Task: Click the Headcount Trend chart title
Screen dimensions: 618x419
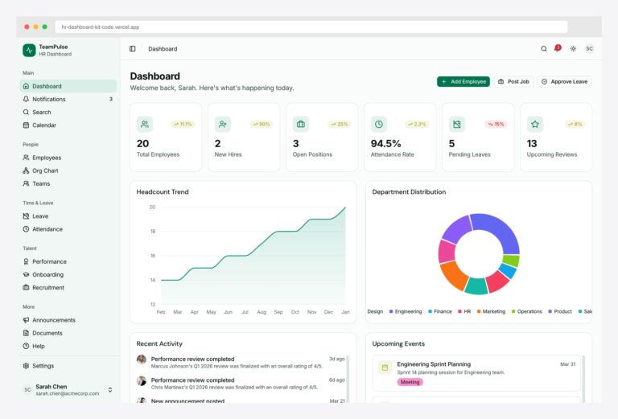Action: [x=163, y=192]
